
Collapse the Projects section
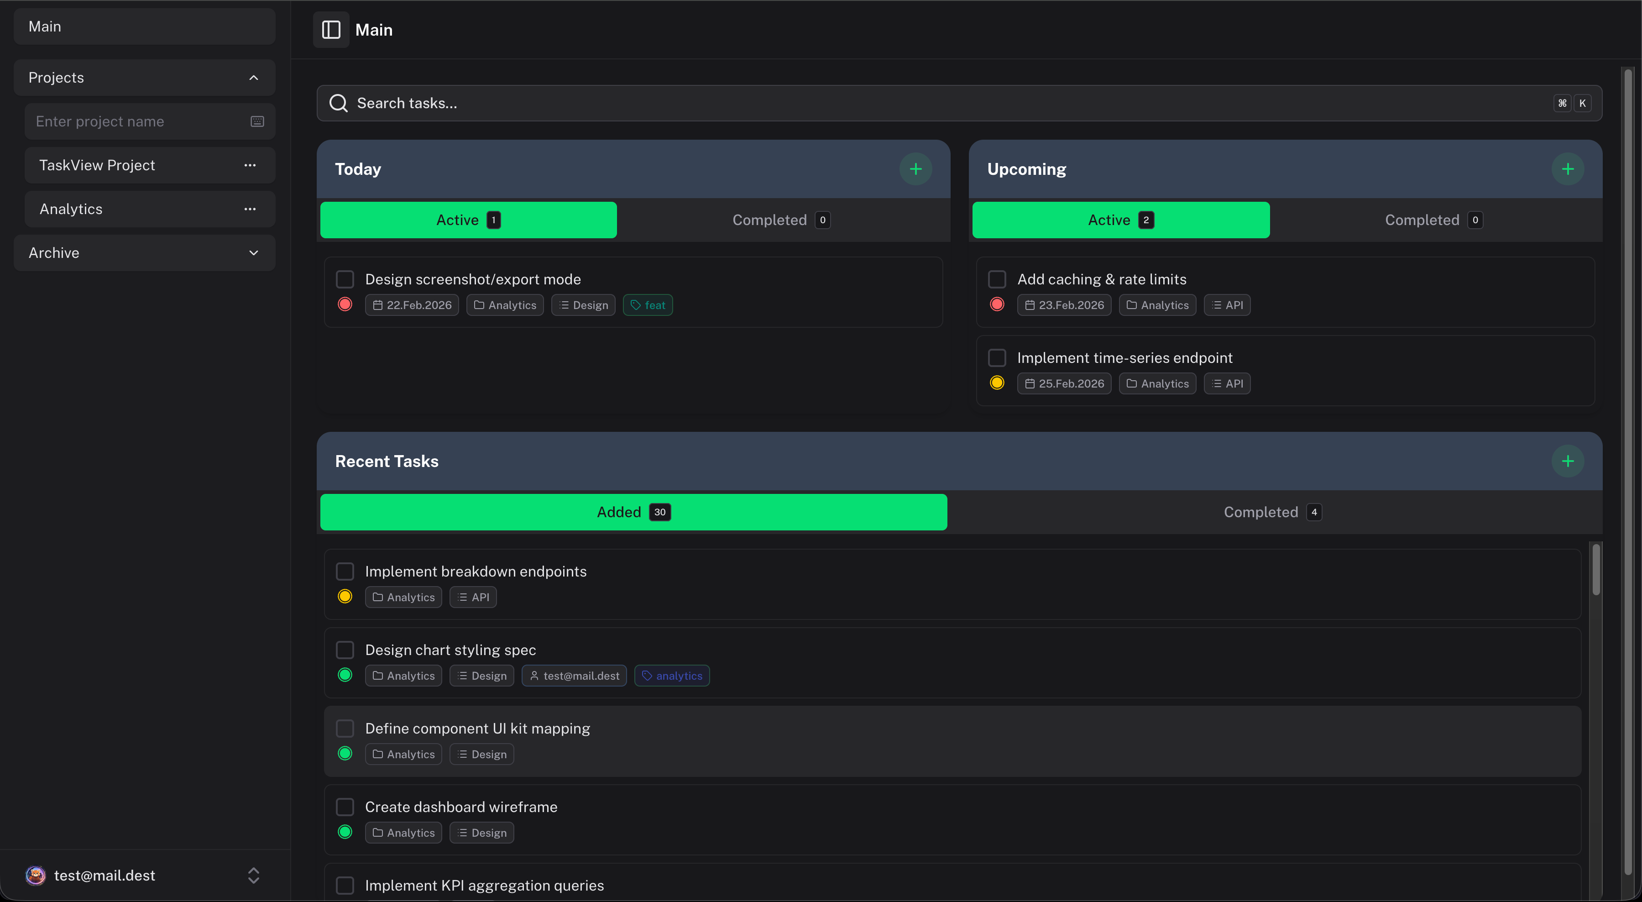pyautogui.click(x=253, y=77)
